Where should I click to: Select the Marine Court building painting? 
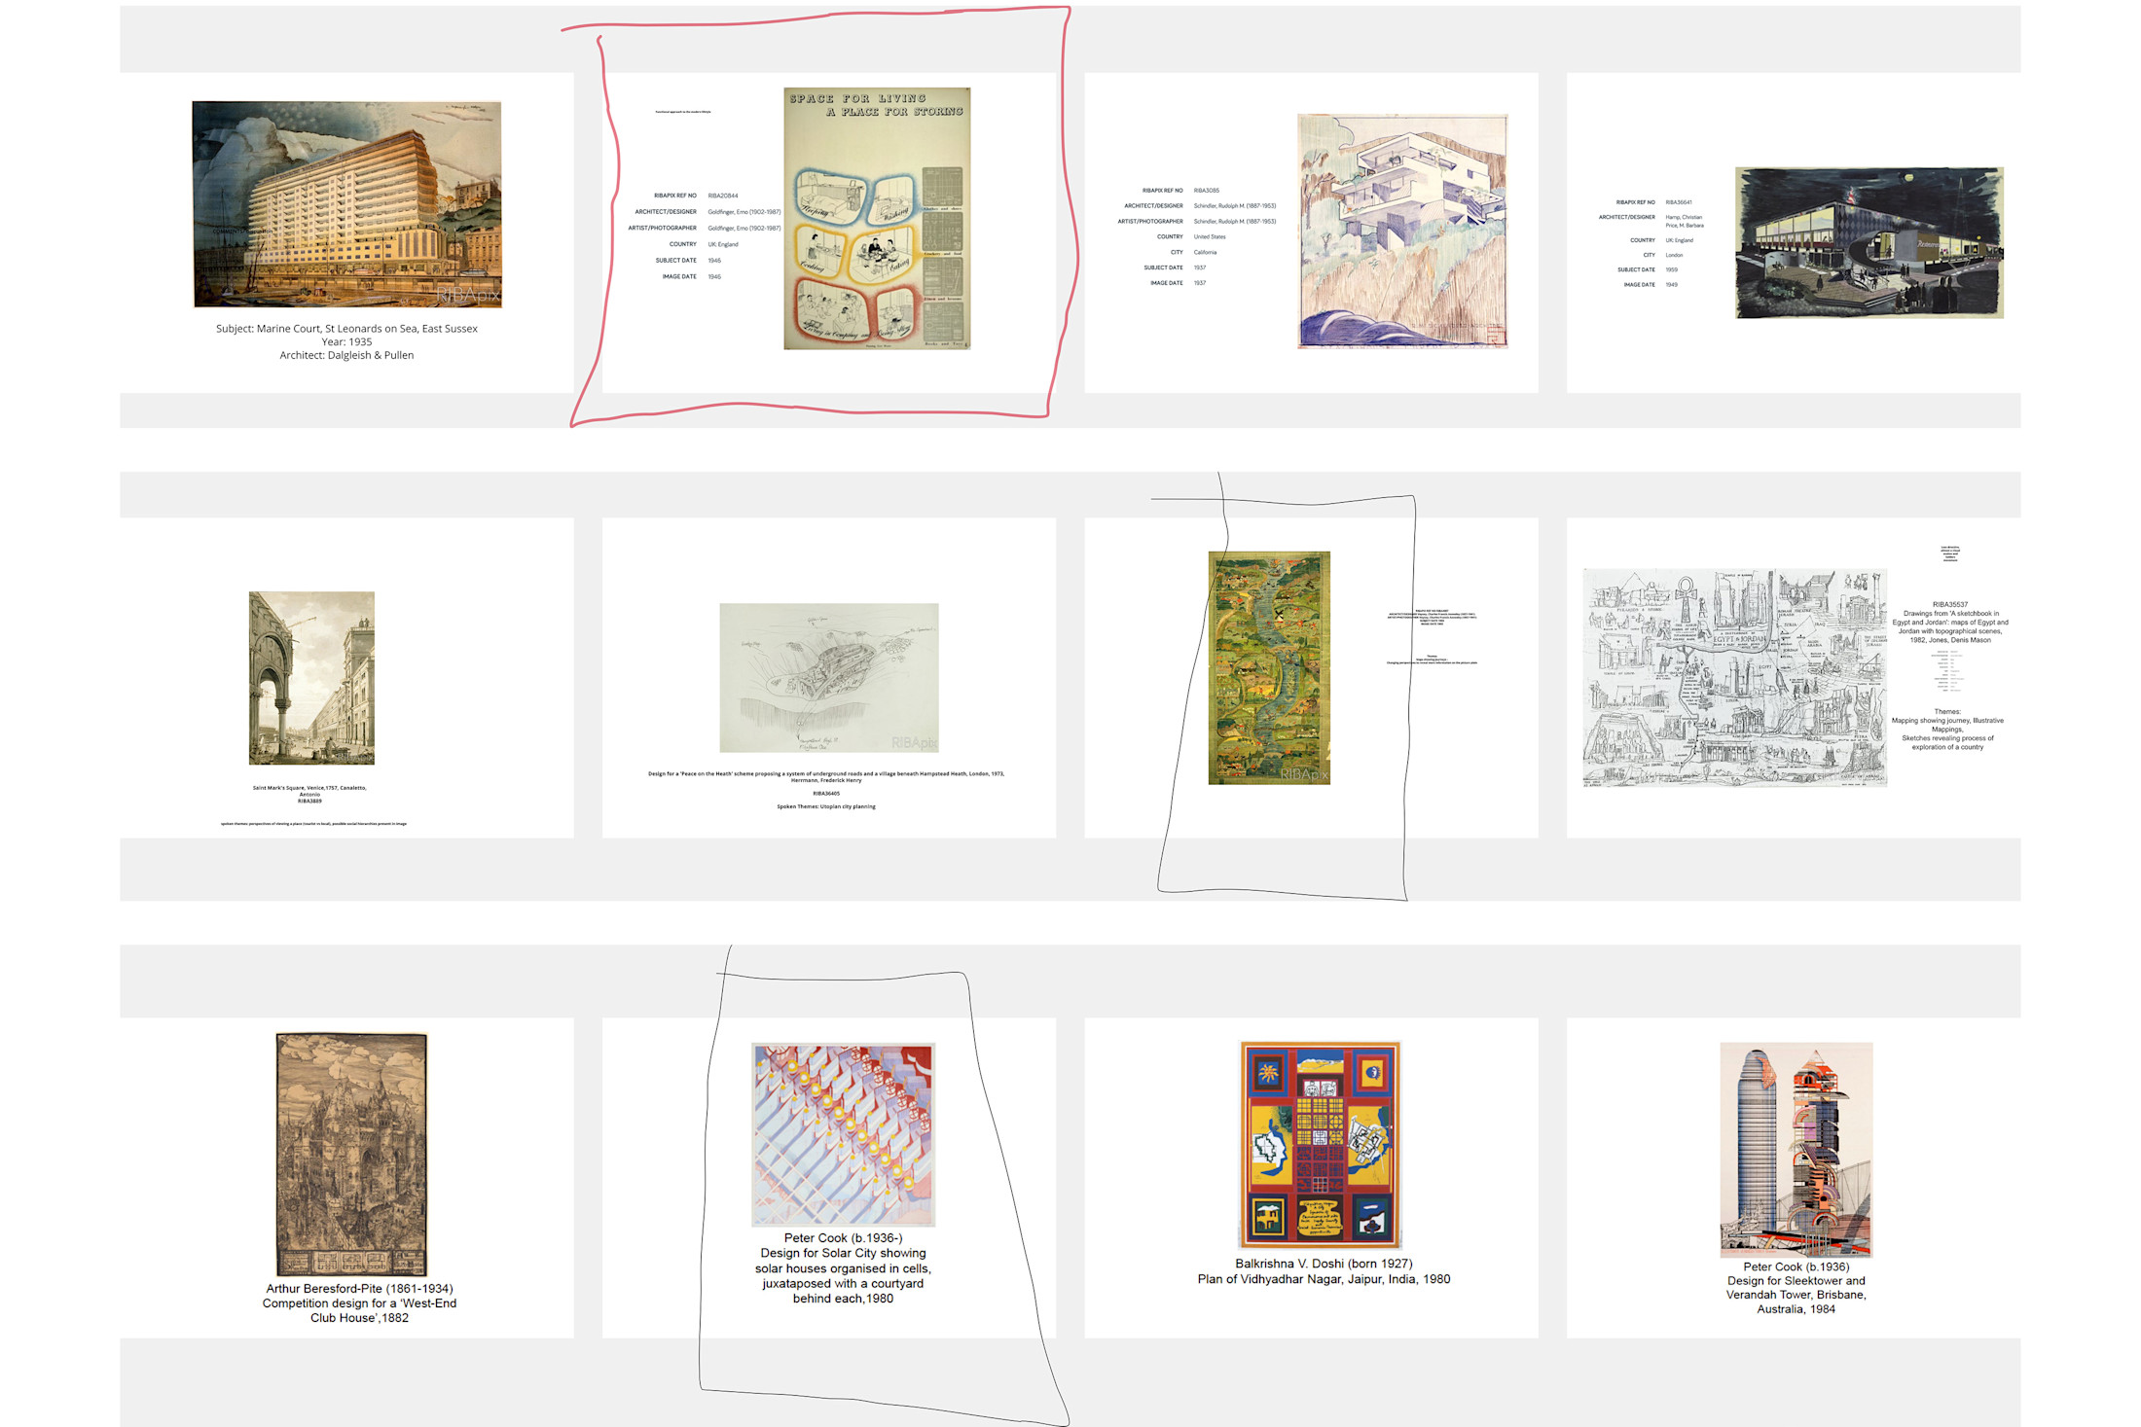(346, 204)
